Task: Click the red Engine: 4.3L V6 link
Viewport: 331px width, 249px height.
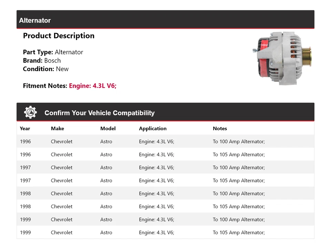Action: [x=92, y=86]
